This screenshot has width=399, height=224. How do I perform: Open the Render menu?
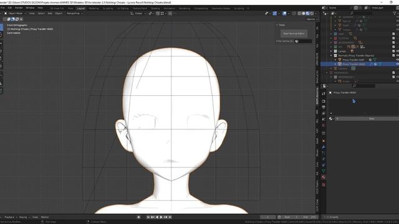click(x=19, y=8)
